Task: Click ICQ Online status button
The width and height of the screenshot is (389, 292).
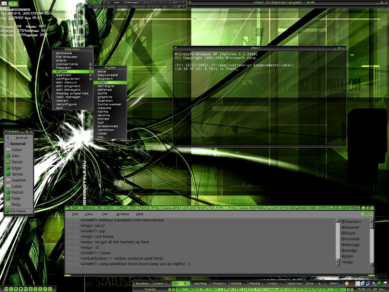Action: click(18, 211)
